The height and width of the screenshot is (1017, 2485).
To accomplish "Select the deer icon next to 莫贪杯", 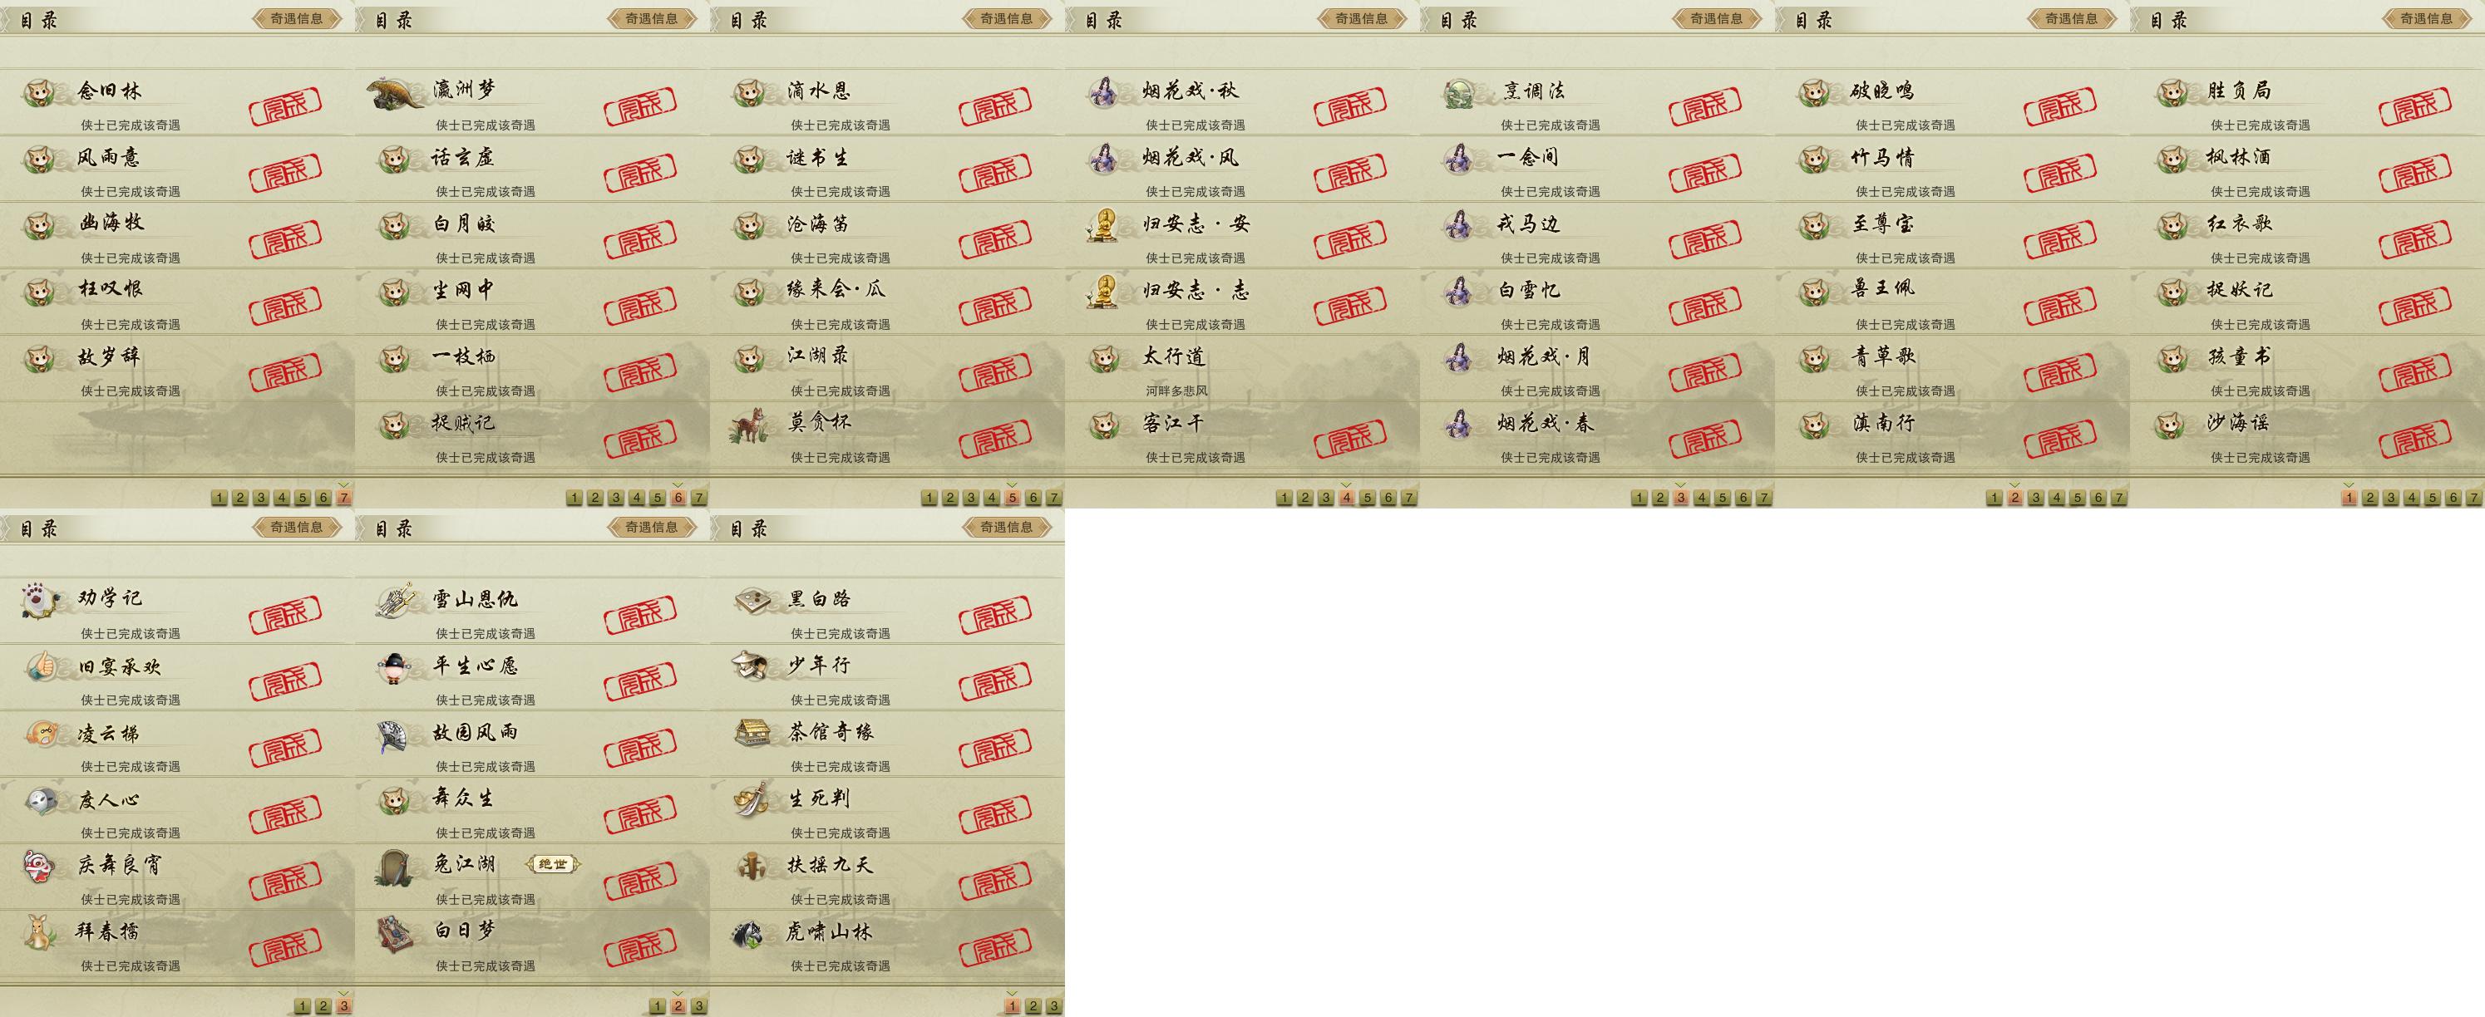I will click(748, 424).
